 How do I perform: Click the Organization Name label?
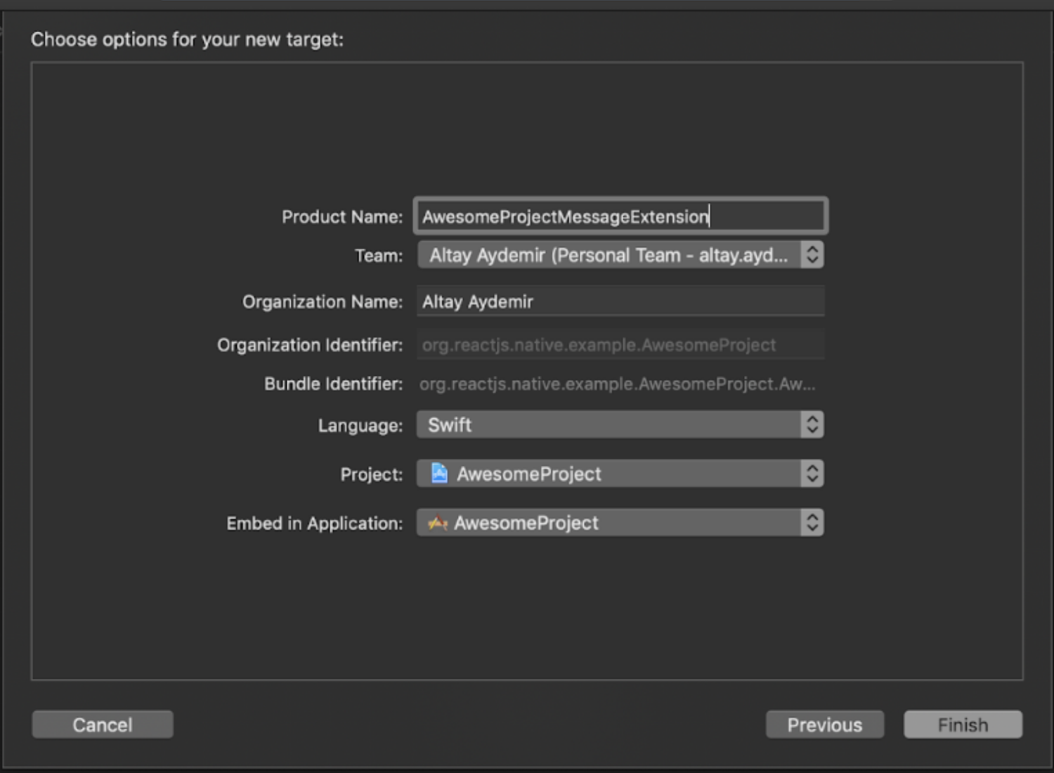[x=323, y=301]
